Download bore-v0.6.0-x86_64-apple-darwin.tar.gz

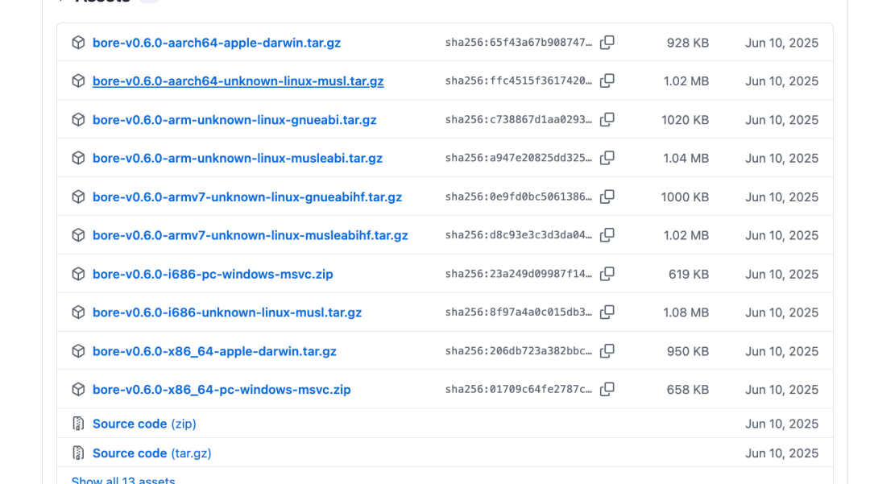pos(214,351)
